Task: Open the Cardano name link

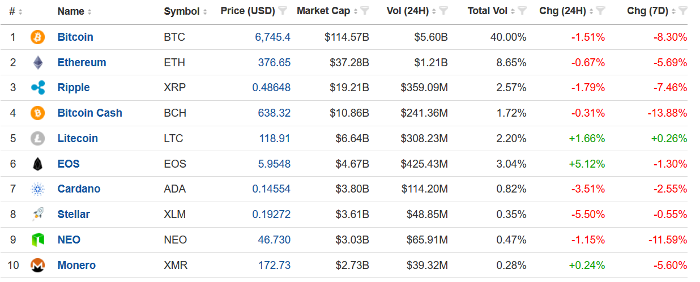Action: coord(79,189)
